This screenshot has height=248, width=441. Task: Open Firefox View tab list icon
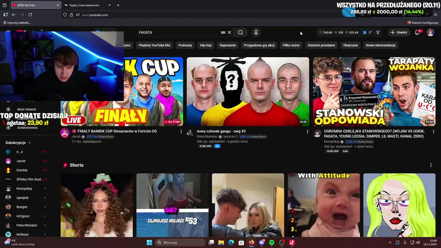coord(4,5)
